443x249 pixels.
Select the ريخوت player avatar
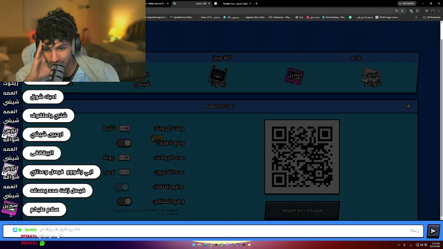point(218,77)
